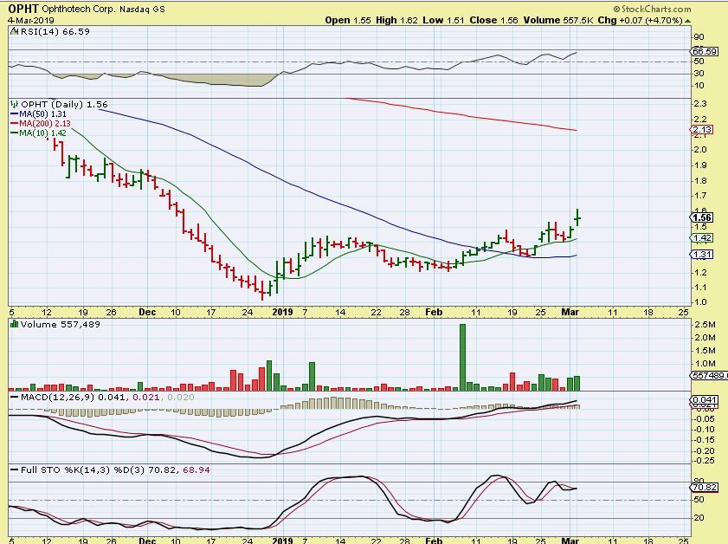Image resolution: width=728 pixels, height=544 pixels.
Task: Click the 4-Mar-2019 chart date
Action: click(x=31, y=21)
